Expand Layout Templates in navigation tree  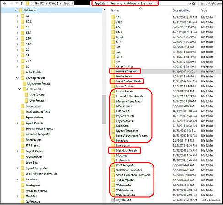tap(17, 168)
